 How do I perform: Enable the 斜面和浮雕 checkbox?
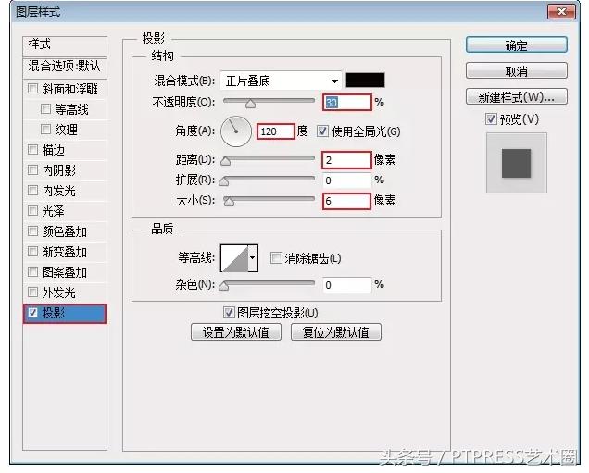point(32,89)
